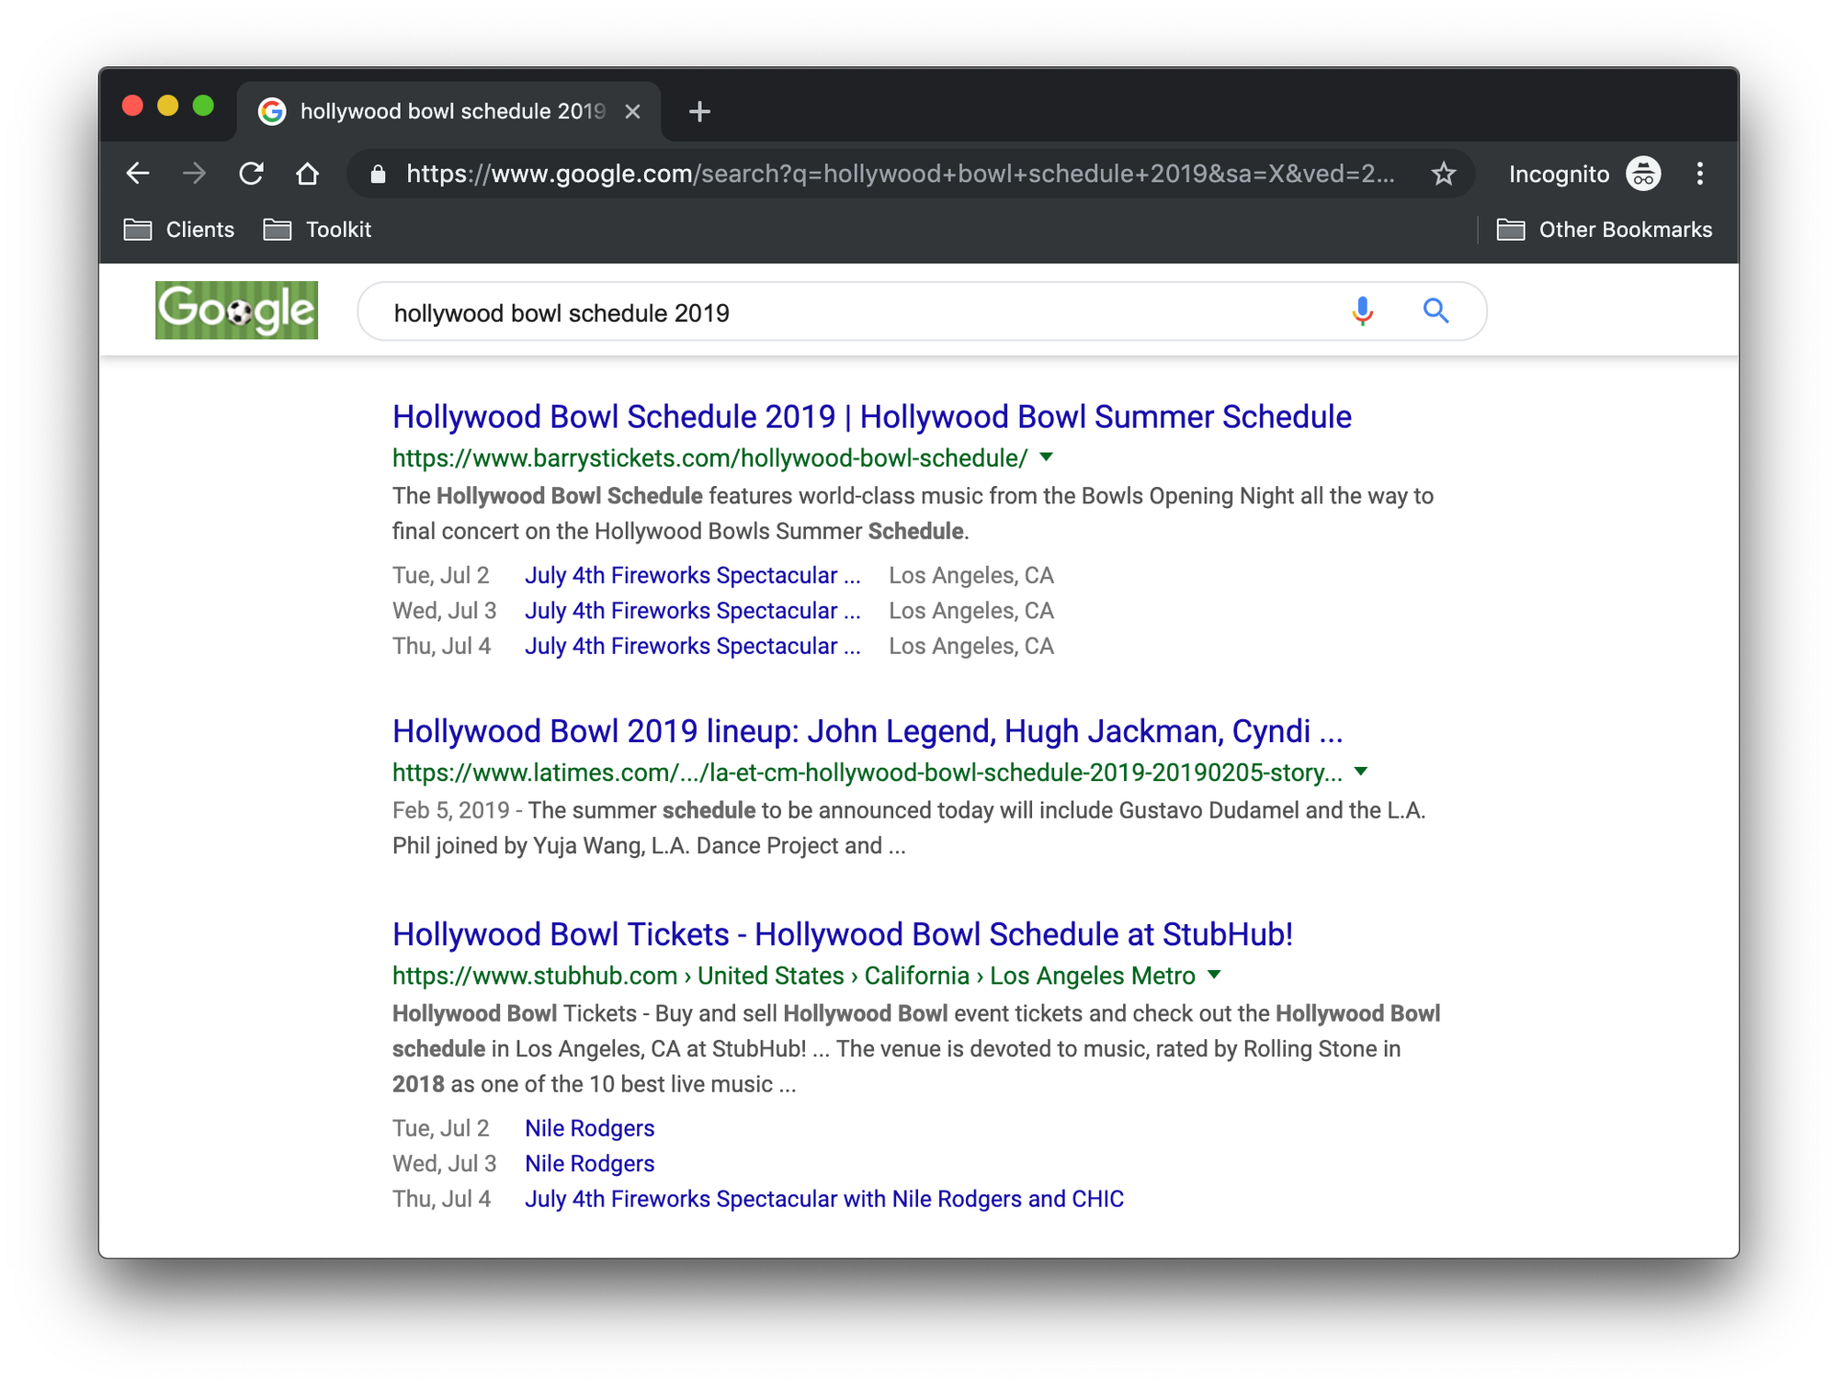The image size is (1838, 1389).
Task: Click the Nile Rodgers link for Jul 2
Action: [589, 1128]
